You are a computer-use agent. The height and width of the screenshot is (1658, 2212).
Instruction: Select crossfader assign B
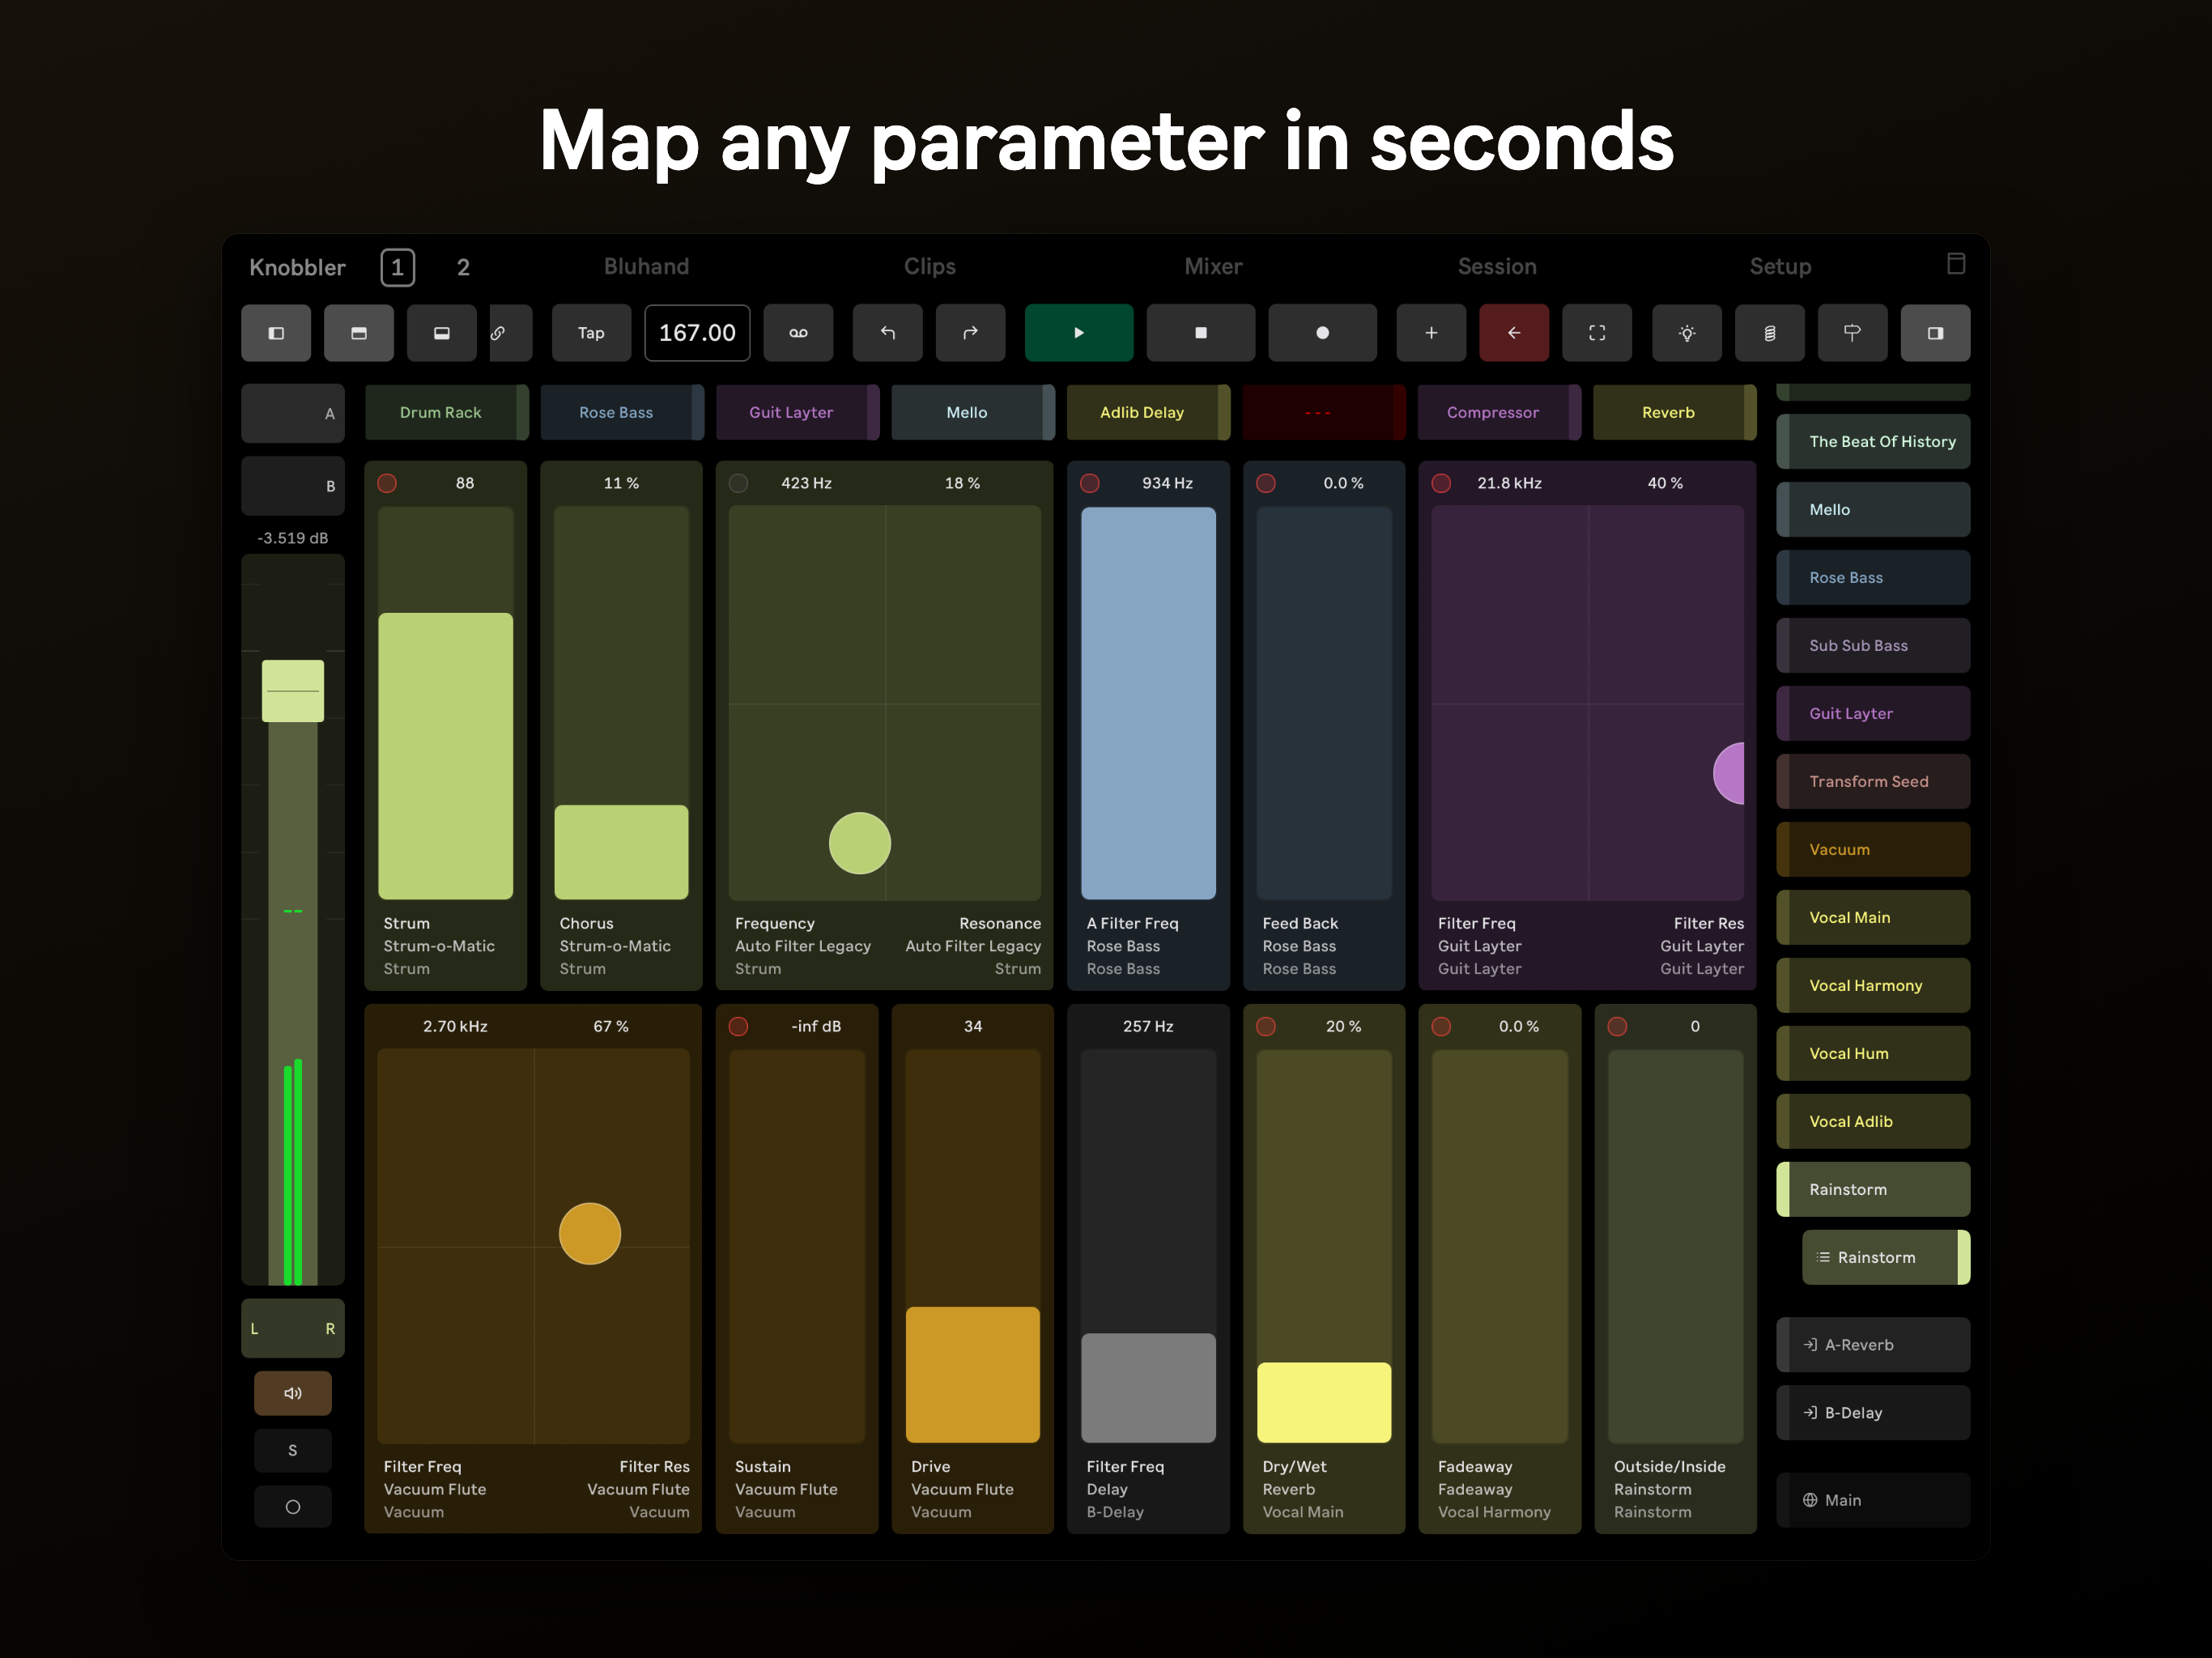click(293, 486)
